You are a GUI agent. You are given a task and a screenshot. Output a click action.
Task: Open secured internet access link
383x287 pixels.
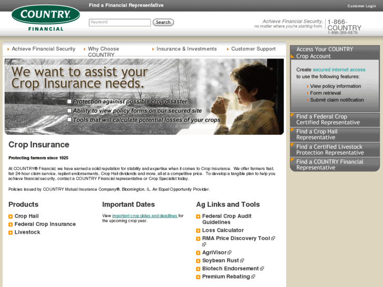339,70
